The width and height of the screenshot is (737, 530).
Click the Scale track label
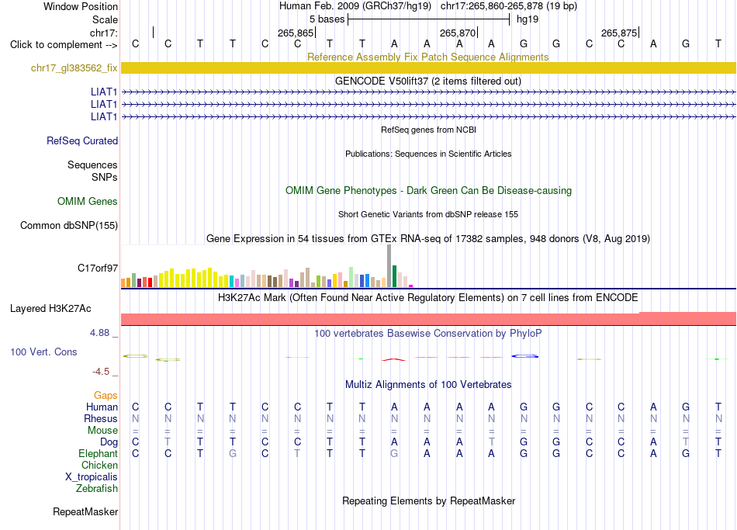(x=105, y=19)
